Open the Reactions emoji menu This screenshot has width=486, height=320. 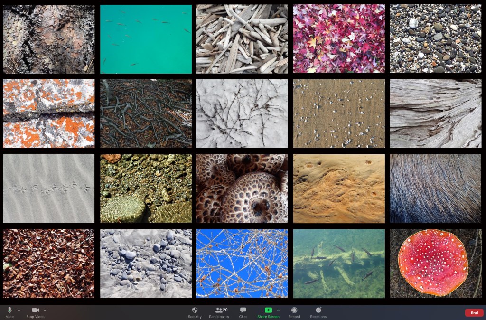tap(318, 311)
